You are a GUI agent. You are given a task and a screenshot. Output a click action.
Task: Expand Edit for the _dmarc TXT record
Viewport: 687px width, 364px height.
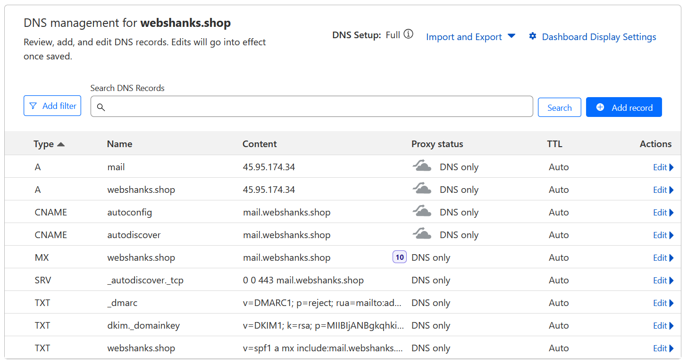[x=663, y=303]
